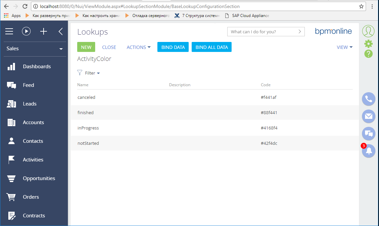Open the Chrome three-dot menu

click(x=372, y=7)
